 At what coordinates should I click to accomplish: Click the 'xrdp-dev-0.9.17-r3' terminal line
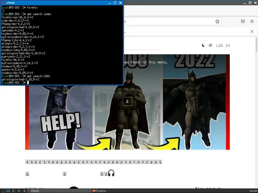coord(15,21)
